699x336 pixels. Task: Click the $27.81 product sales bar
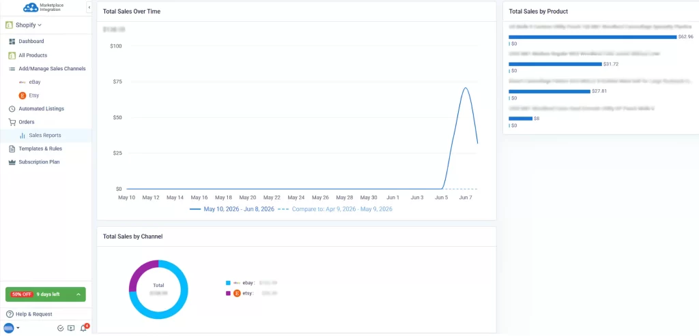(550, 91)
